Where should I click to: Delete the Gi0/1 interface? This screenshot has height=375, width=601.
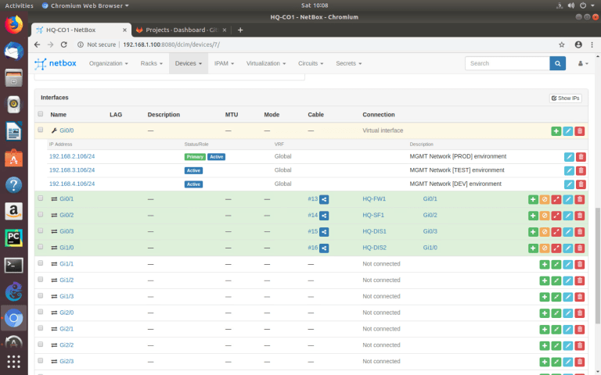[580, 199]
